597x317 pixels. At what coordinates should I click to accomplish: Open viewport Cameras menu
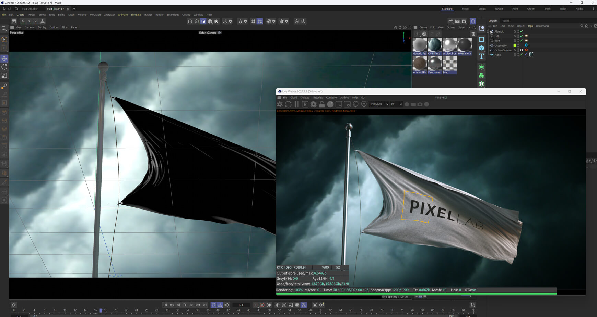click(x=30, y=27)
